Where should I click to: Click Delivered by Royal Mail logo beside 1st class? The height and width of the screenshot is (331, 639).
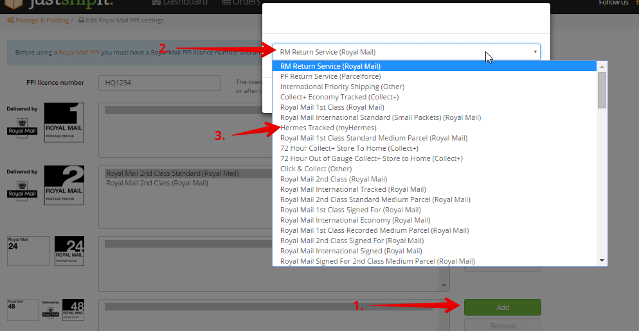coord(22,123)
